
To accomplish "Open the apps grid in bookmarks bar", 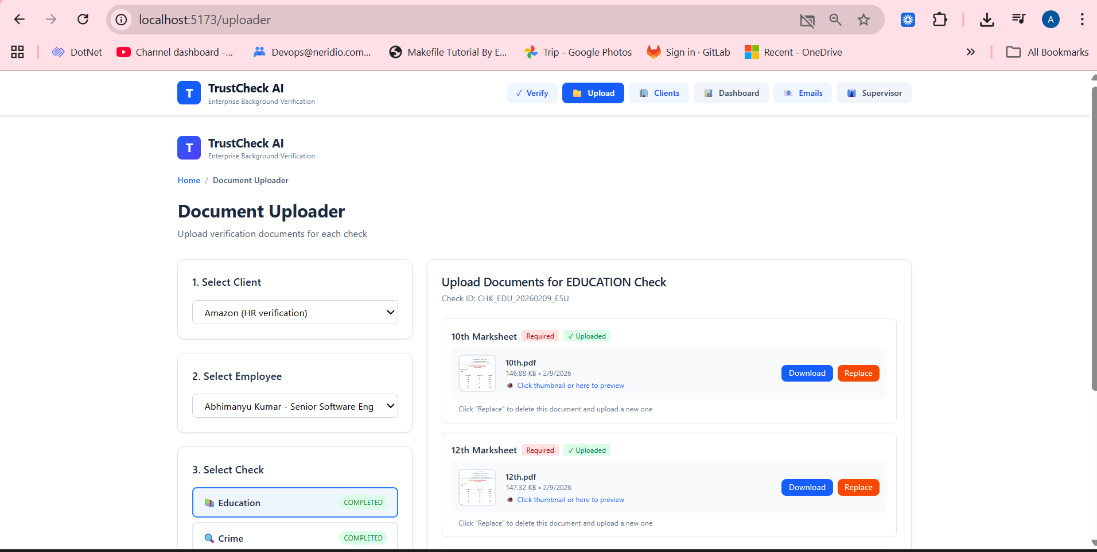I will click(x=17, y=52).
